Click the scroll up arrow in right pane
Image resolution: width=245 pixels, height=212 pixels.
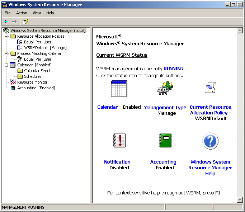click(240, 30)
